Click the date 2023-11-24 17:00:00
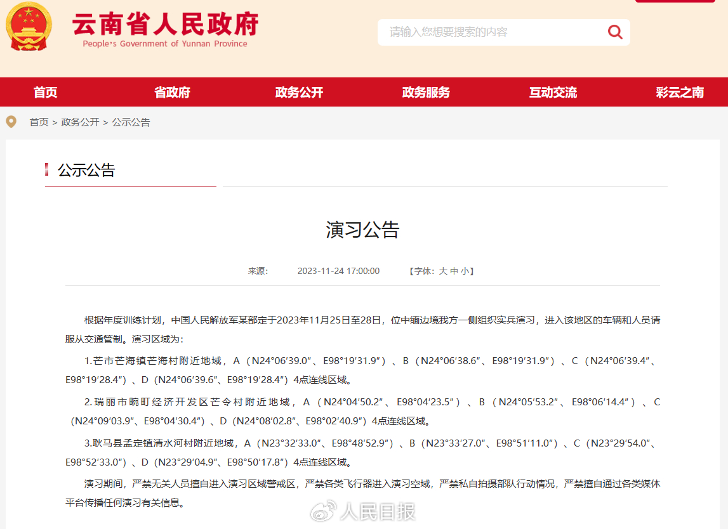The image size is (728, 529). tap(338, 271)
